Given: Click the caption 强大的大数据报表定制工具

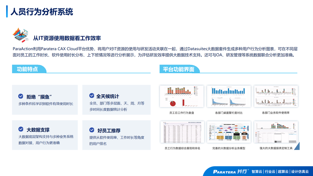Looking at the screenshot, I should pos(276,148).
